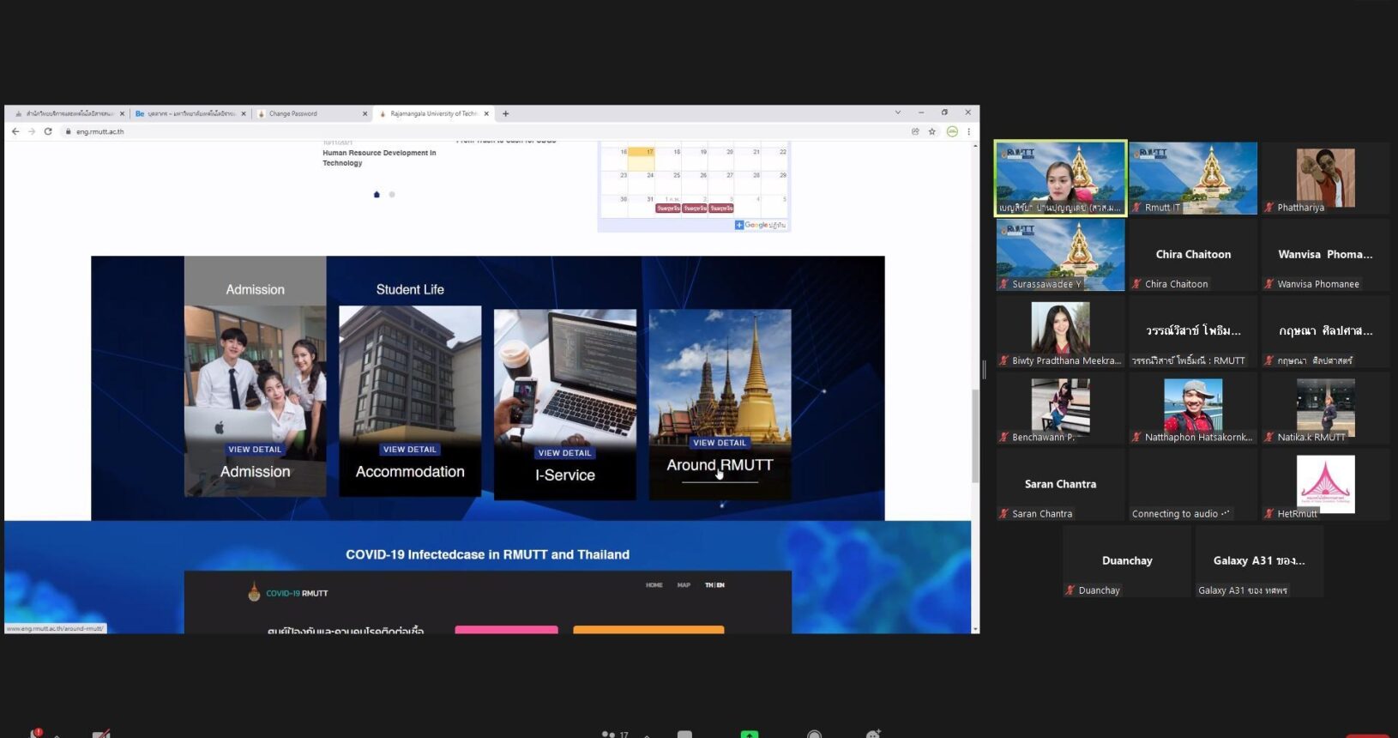Click the browser forward arrow

click(32, 131)
